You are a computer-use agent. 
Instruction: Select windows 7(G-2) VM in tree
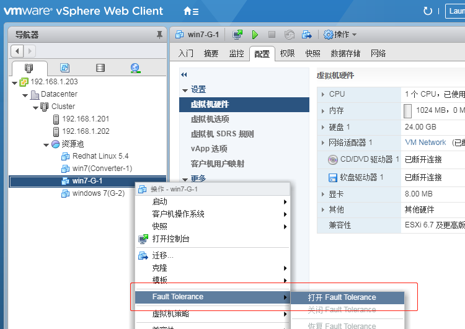[x=99, y=193]
